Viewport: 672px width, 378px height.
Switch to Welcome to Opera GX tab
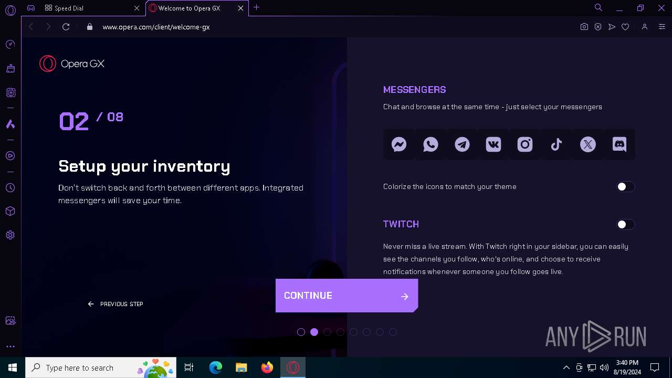tap(197, 8)
